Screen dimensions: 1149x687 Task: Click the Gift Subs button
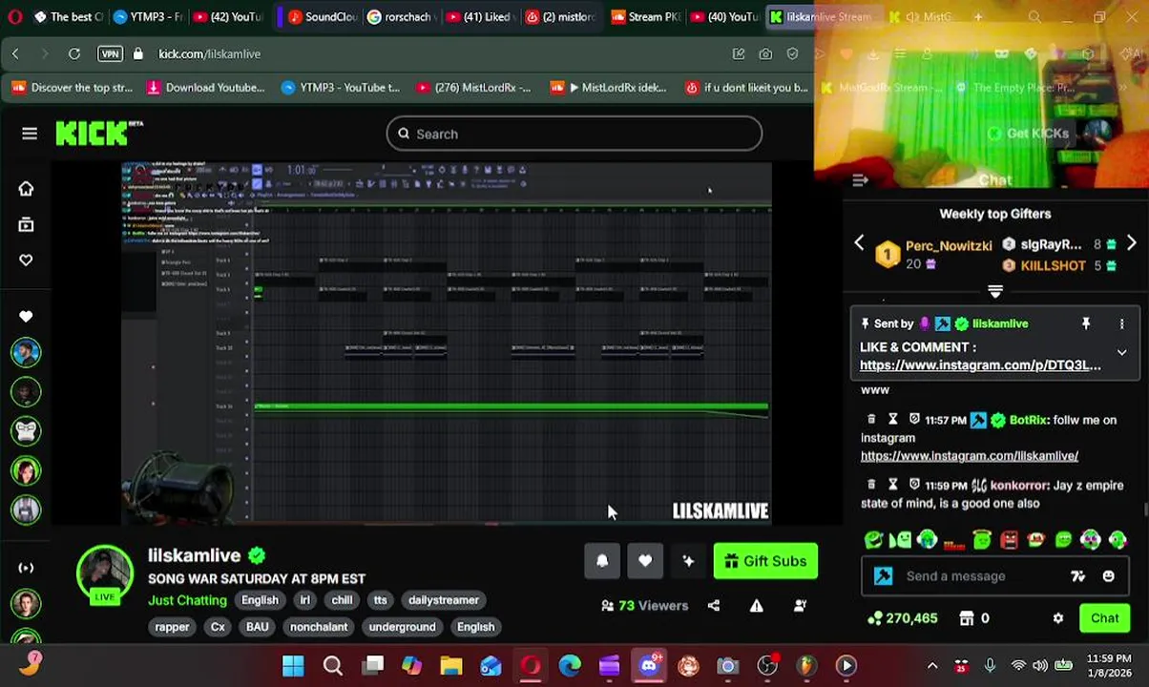coord(765,561)
